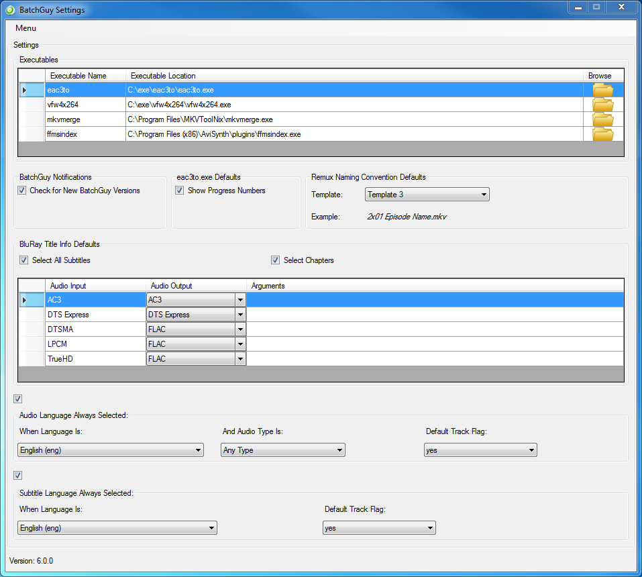Click the browse folder icon for eac3to
This screenshot has width=642, height=577.
[602, 90]
